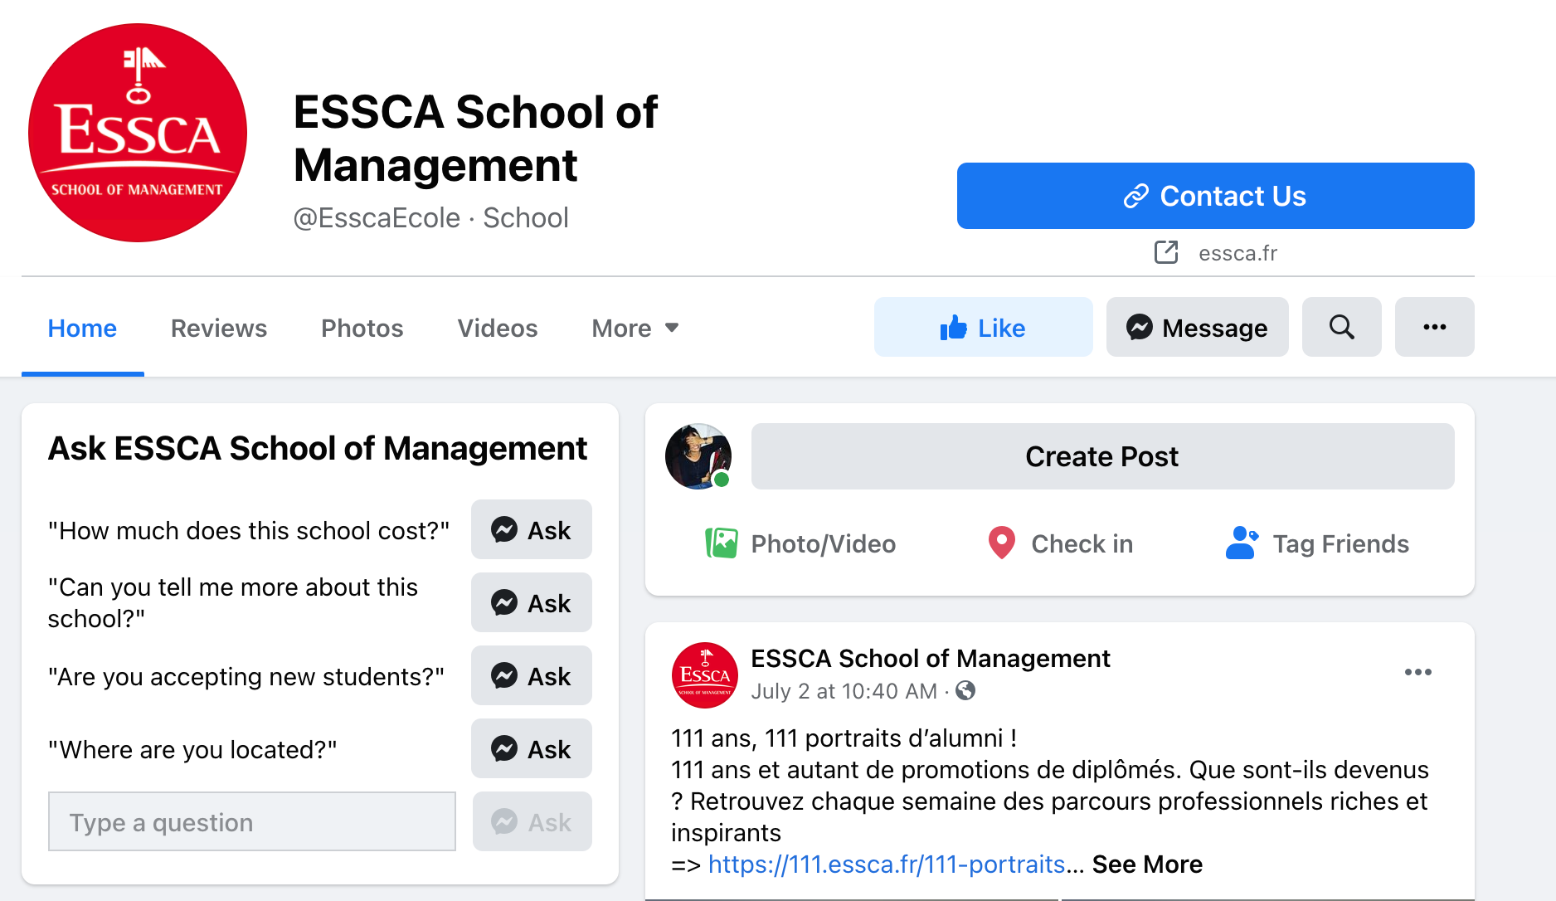Choose Check in location option
This screenshot has height=901, width=1556.
[x=1060, y=543]
